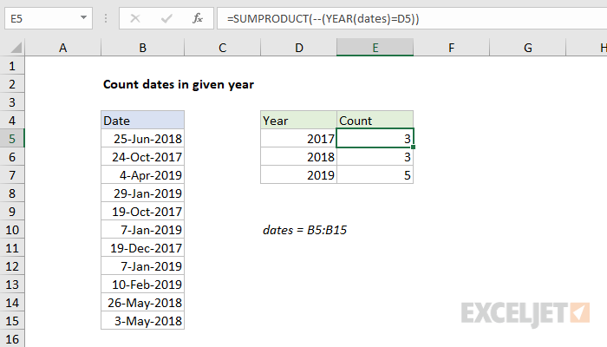Select row 5 header
This screenshot has width=607, height=347.
(12, 139)
